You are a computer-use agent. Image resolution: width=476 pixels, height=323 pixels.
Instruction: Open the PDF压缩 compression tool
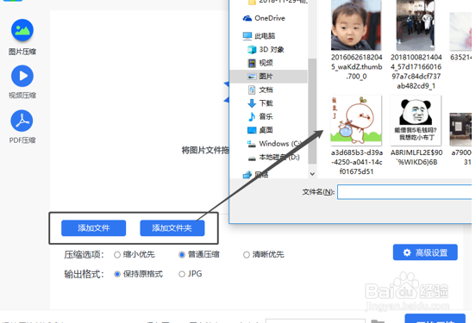[22, 127]
